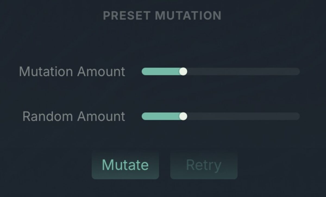
Task: Select the Random Amount label text
Action: (x=74, y=116)
